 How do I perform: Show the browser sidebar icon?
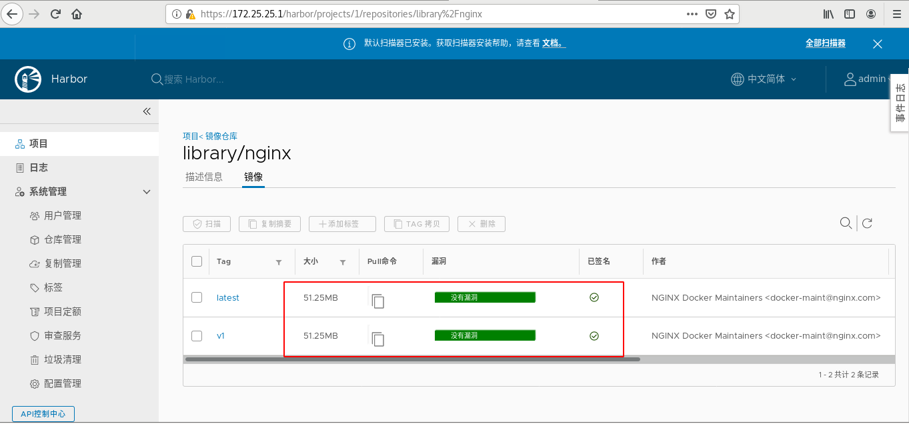click(x=850, y=13)
